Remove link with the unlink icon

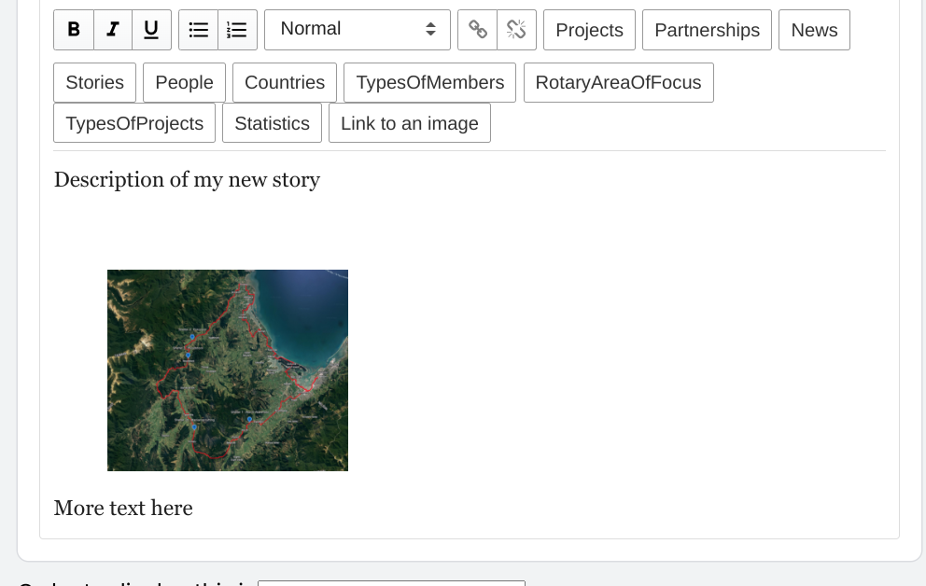[x=517, y=30]
